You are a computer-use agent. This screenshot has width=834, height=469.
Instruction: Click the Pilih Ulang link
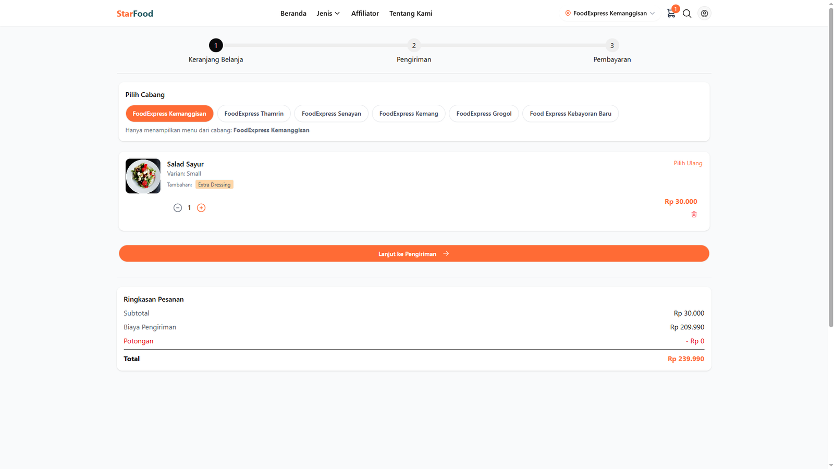click(688, 163)
